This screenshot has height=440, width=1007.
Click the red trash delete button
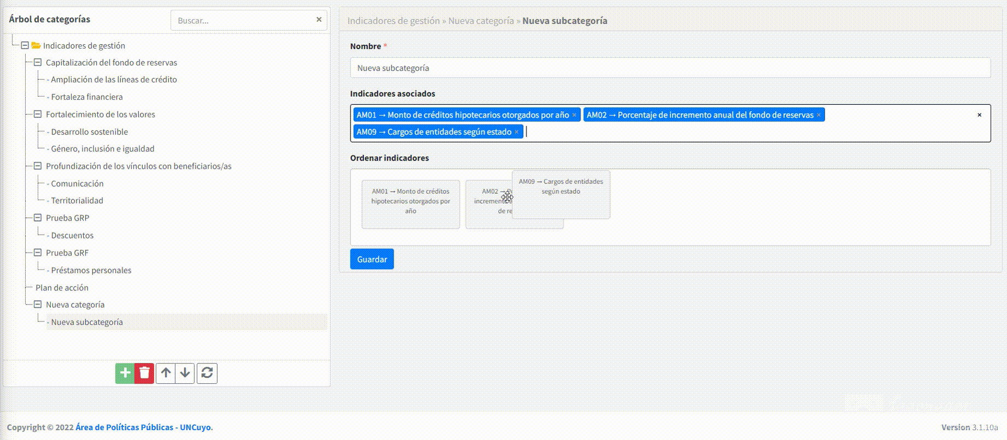tap(144, 373)
